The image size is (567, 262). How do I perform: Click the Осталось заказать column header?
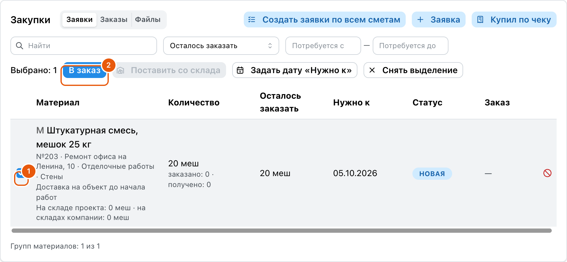(280, 102)
